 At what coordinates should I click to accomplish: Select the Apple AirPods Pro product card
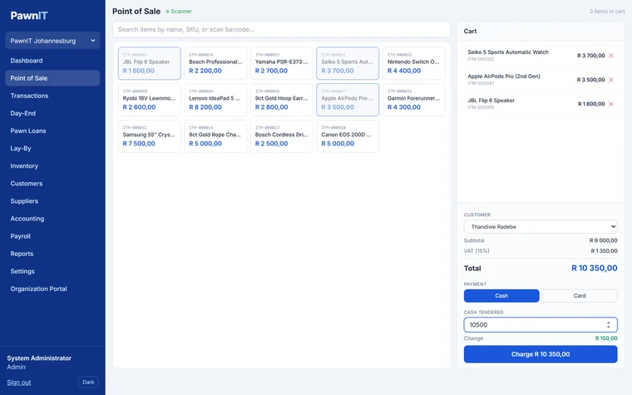click(348, 100)
